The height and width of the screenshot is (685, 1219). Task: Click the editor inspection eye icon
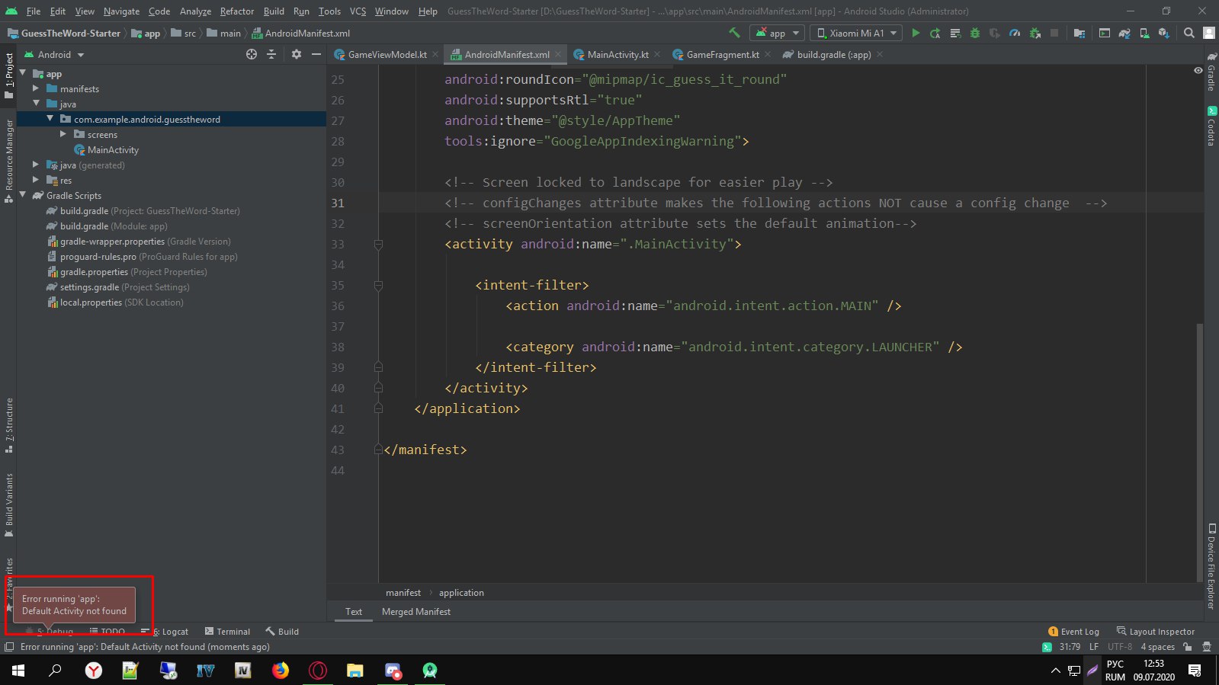(x=1198, y=70)
